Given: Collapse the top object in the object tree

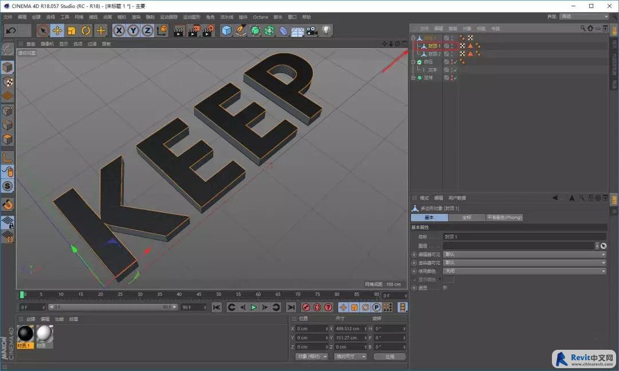Looking at the screenshot, I should pos(413,38).
